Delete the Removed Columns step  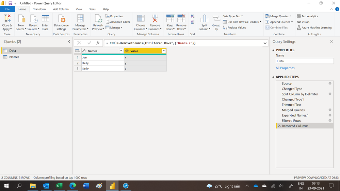[x=279, y=126]
